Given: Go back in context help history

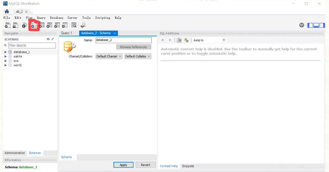Looking at the screenshot, I should [x=162, y=40].
